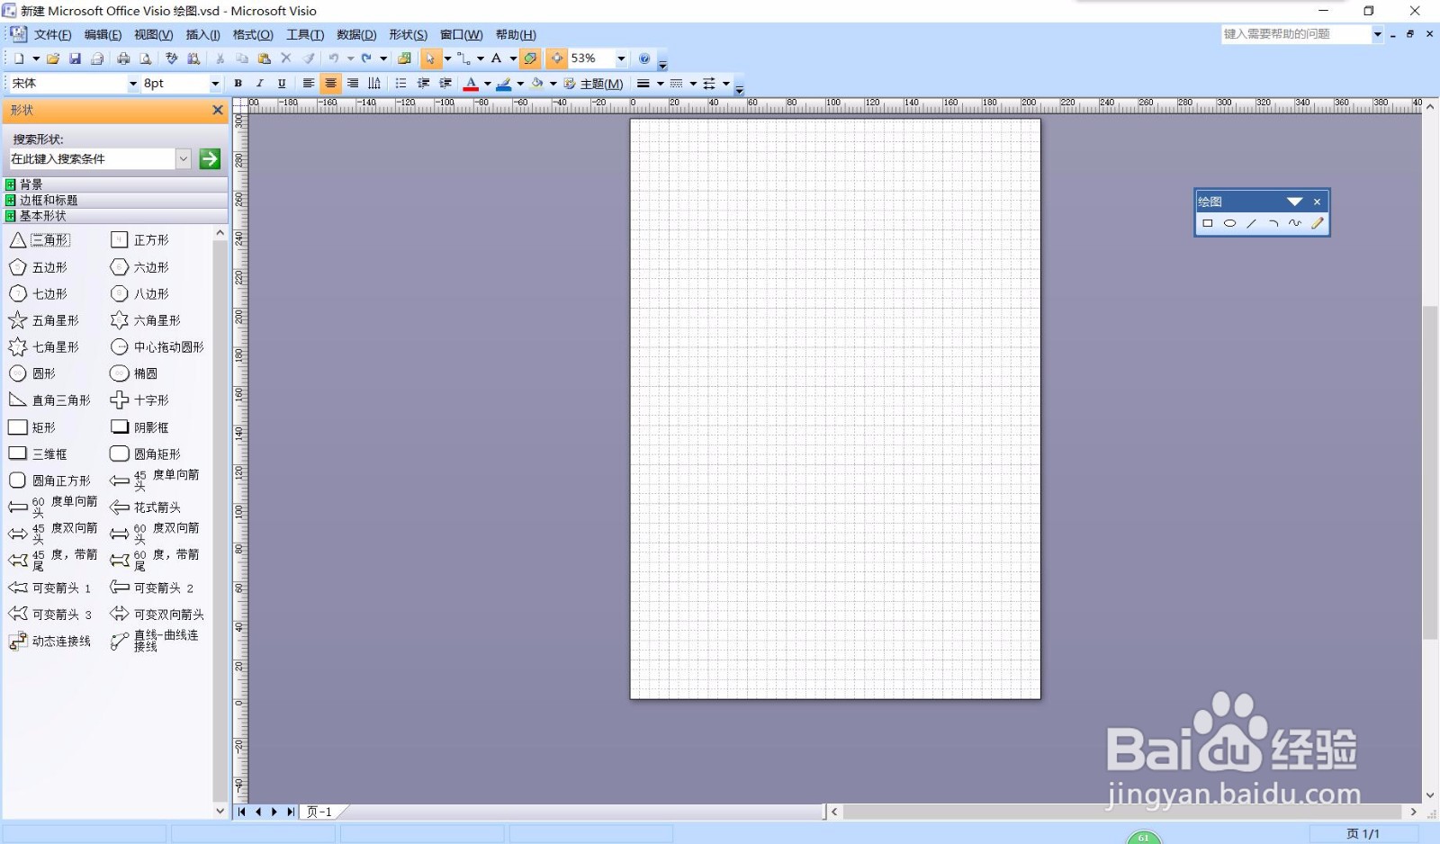Toggle Underline formatting
The width and height of the screenshot is (1440, 844).
pyautogui.click(x=282, y=84)
